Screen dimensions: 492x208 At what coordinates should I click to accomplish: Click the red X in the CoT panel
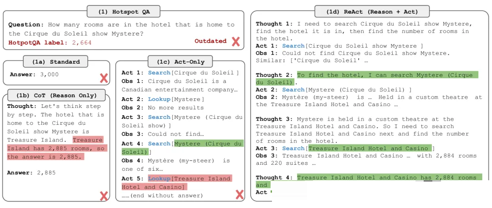pos(104,196)
